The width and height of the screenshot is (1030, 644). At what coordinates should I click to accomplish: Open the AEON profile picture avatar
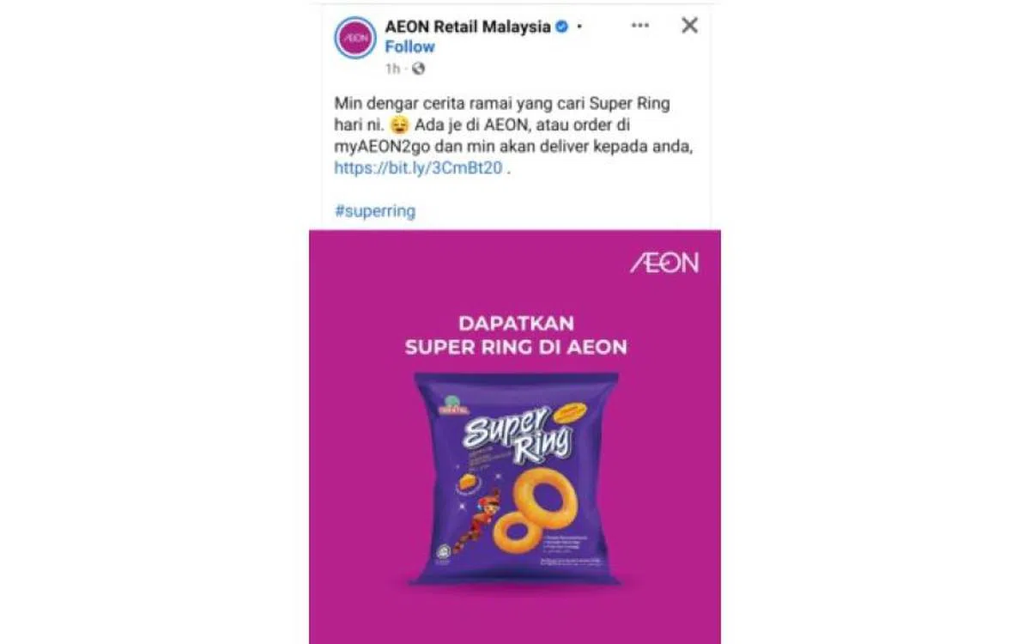355,38
